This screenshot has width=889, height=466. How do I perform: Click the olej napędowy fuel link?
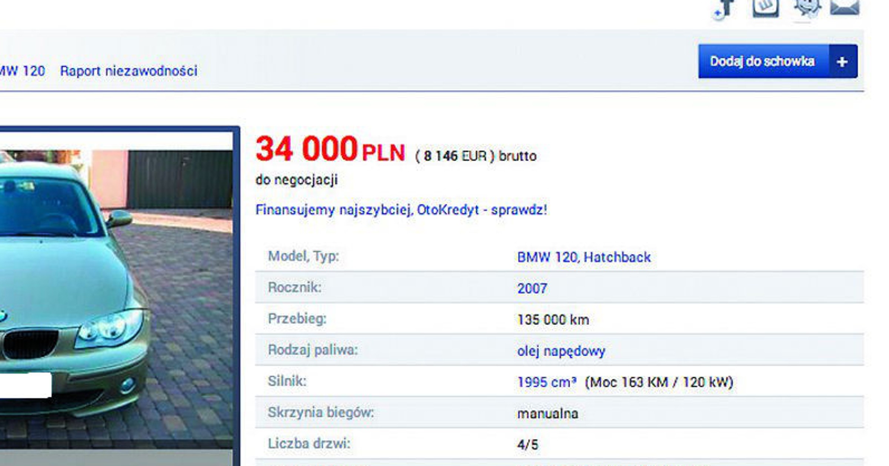[561, 351]
